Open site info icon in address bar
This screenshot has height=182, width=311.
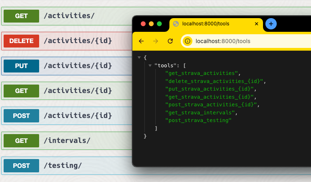pyautogui.click(x=188, y=41)
